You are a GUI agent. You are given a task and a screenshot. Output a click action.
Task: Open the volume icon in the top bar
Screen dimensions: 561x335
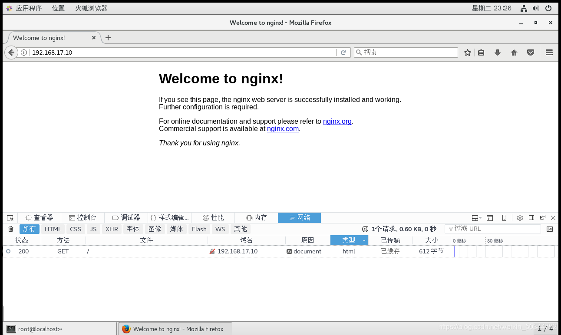point(536,8)
